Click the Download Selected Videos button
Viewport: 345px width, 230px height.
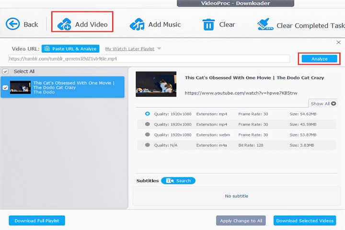305,220
